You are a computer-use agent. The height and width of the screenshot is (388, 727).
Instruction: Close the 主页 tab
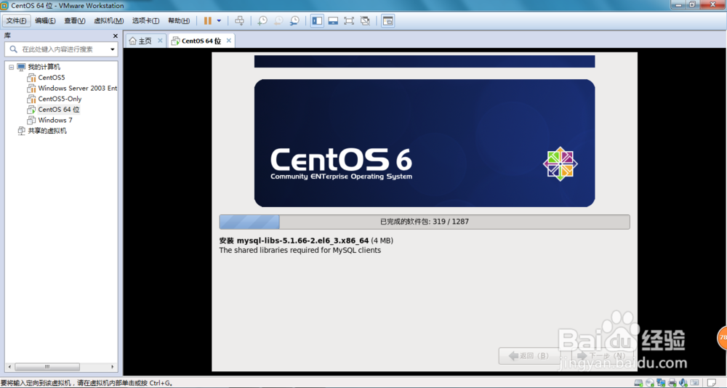pyautogui.click(x=160, y=41)
